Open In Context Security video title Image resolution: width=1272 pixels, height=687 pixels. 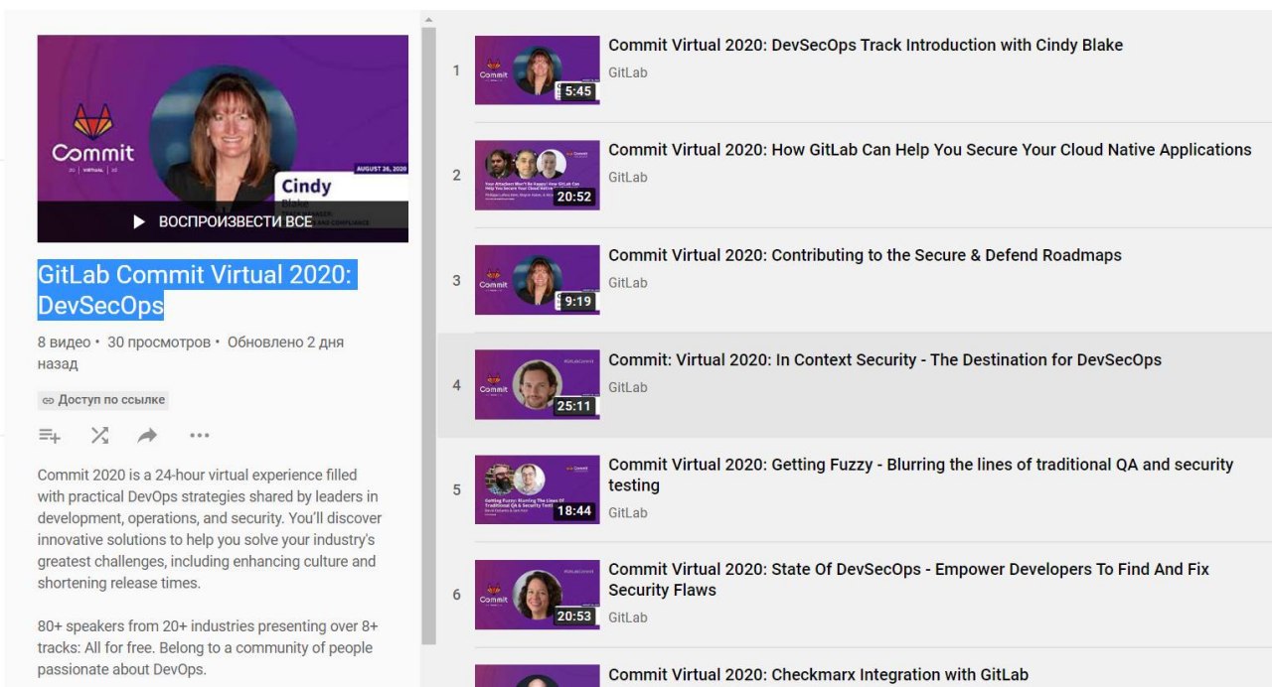884,359
